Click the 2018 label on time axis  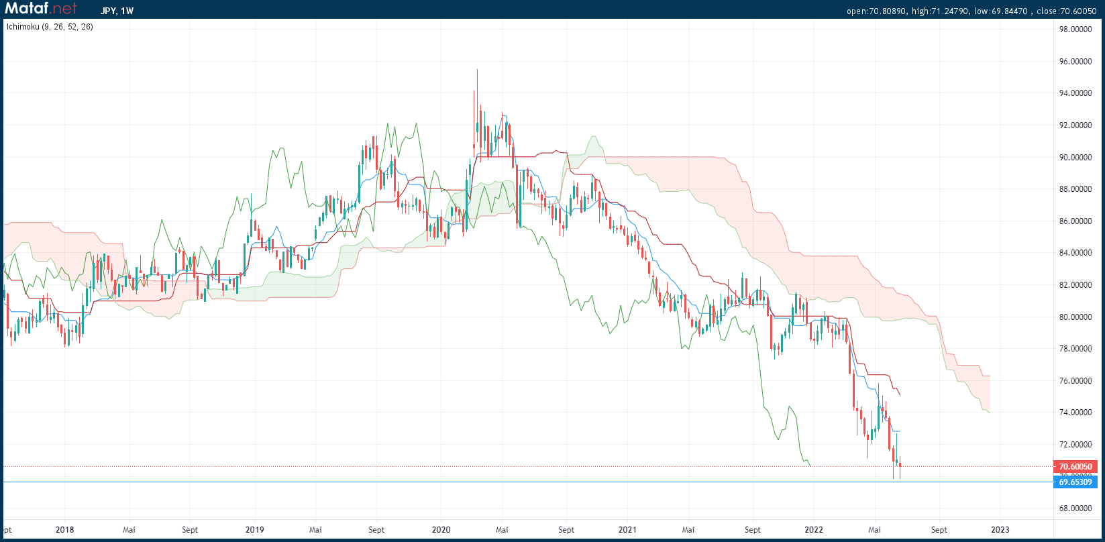[x=65, y=530]
